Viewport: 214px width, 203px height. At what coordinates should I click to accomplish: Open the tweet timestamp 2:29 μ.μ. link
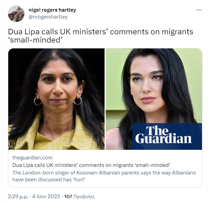[18, 196]
